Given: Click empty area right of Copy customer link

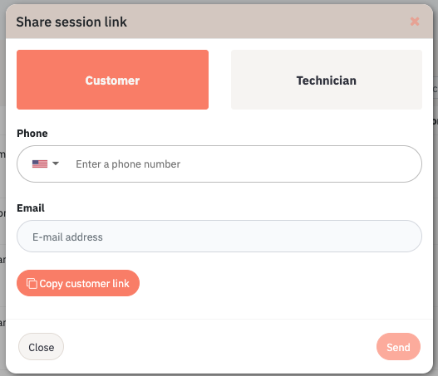Looking at the screenshot, I should coord(279,283).
